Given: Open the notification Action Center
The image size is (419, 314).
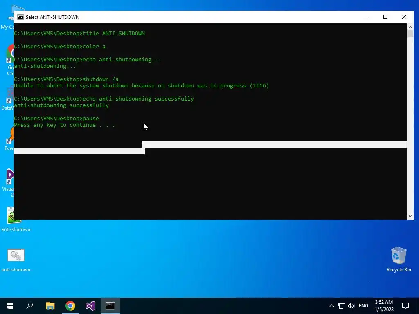Looking at the screenshot, I should [405, 306].
